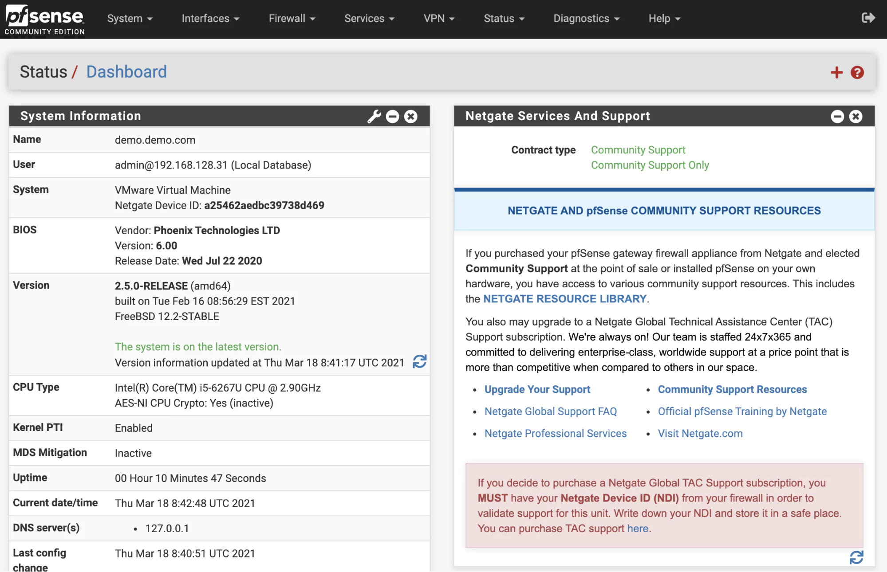This screenshot has width=887, height=572.
Task: Open the Interfaces menu
Action: 210,19
